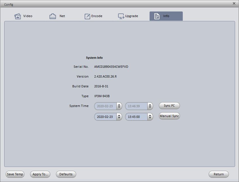239x182 pixels.
Task: Close the Config window
Action: (x=234, y=3)
